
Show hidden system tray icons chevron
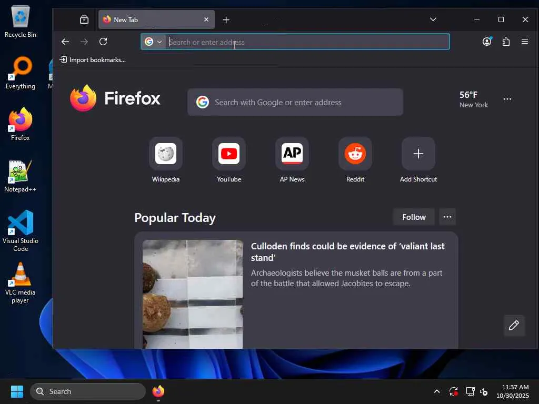point(436,391)
